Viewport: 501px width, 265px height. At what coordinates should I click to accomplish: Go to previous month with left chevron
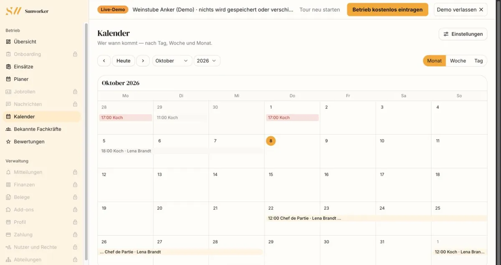104,61
